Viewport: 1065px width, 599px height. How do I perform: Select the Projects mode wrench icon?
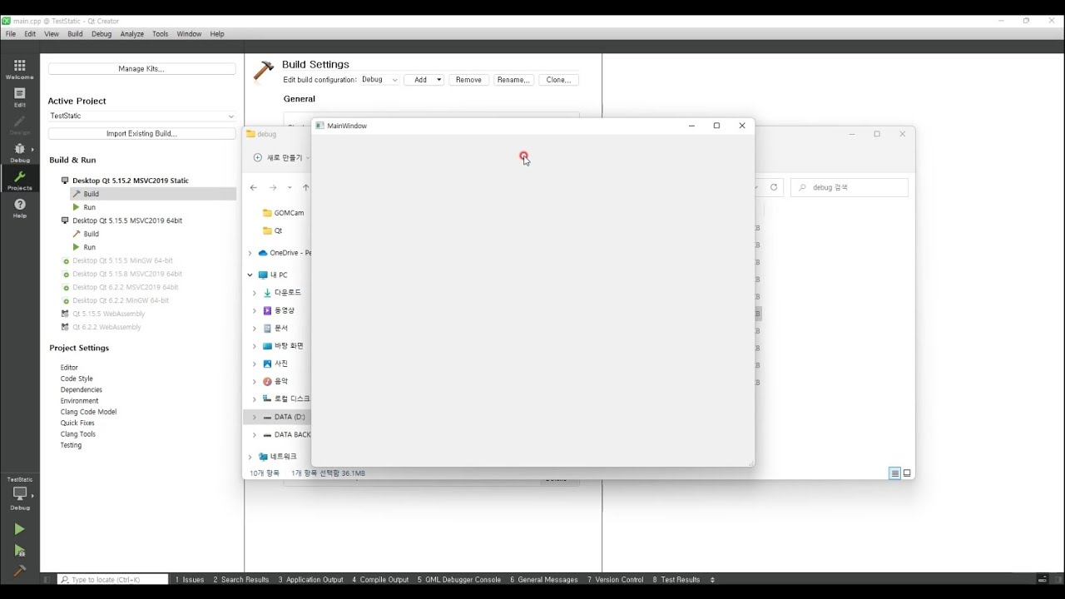pyautogui.click(x=20, y=181)
